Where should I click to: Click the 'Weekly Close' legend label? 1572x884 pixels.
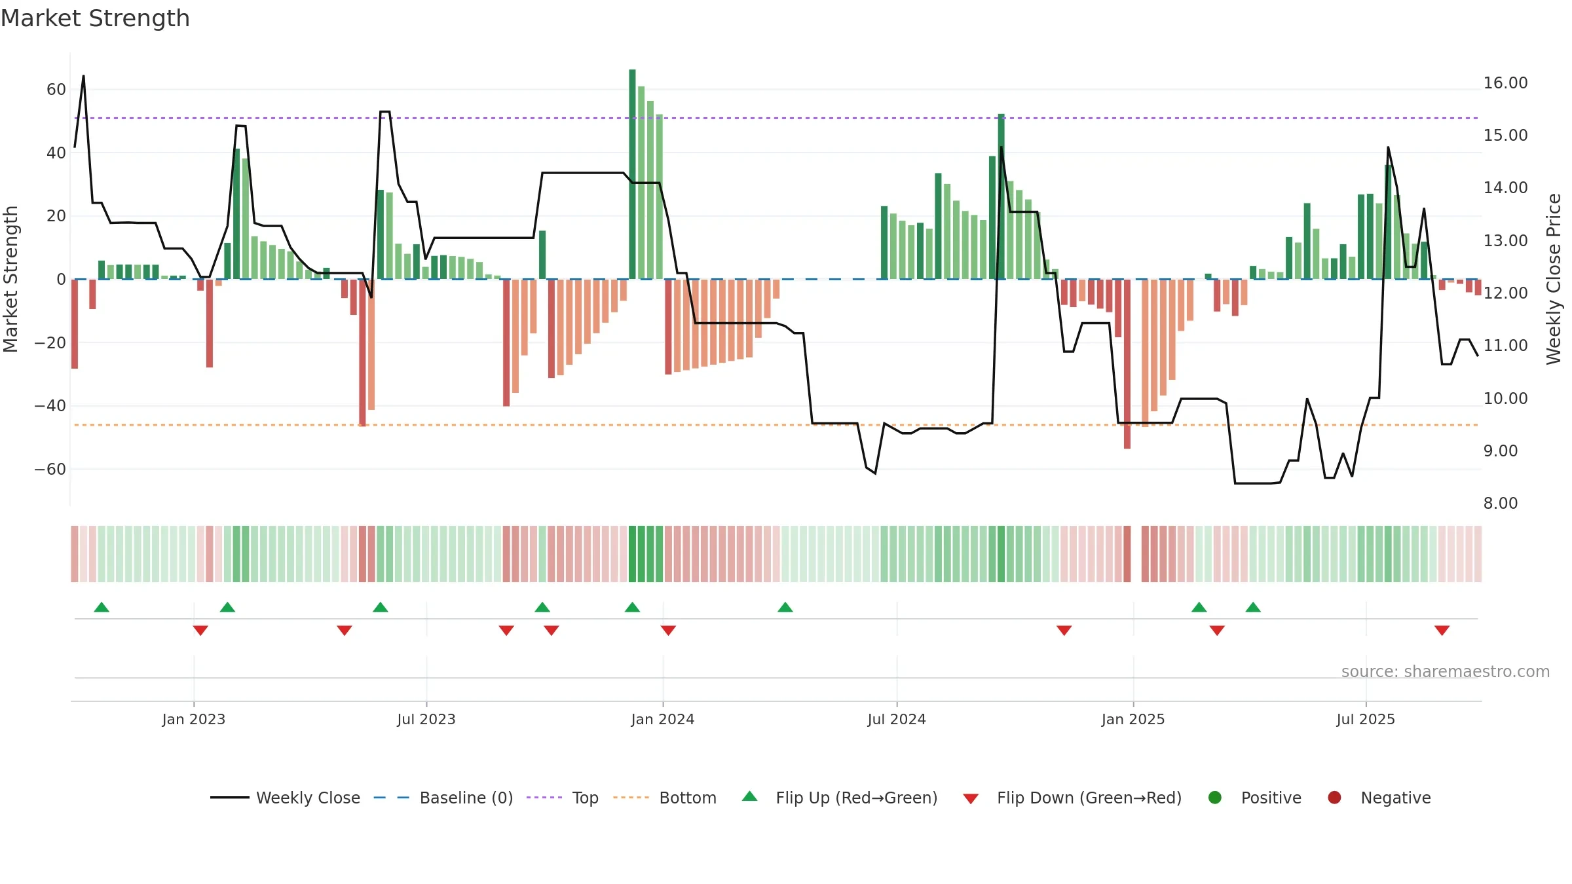coord(308,798)
